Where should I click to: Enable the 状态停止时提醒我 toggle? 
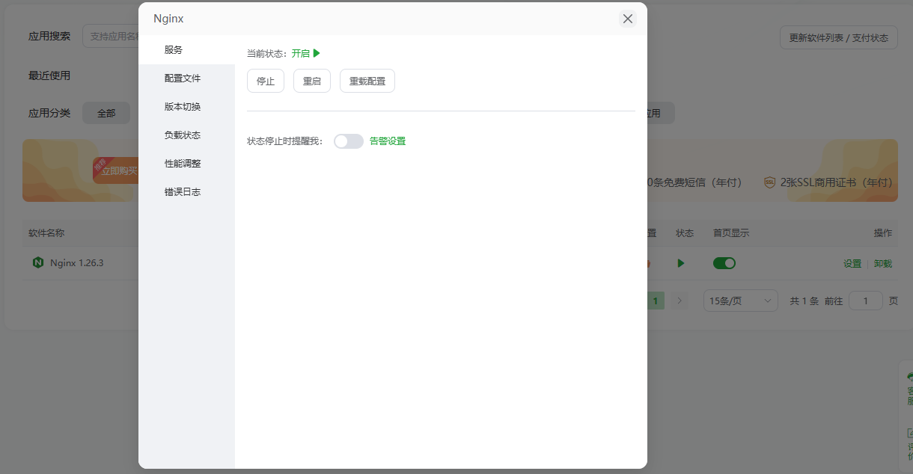tap(348, 141)
